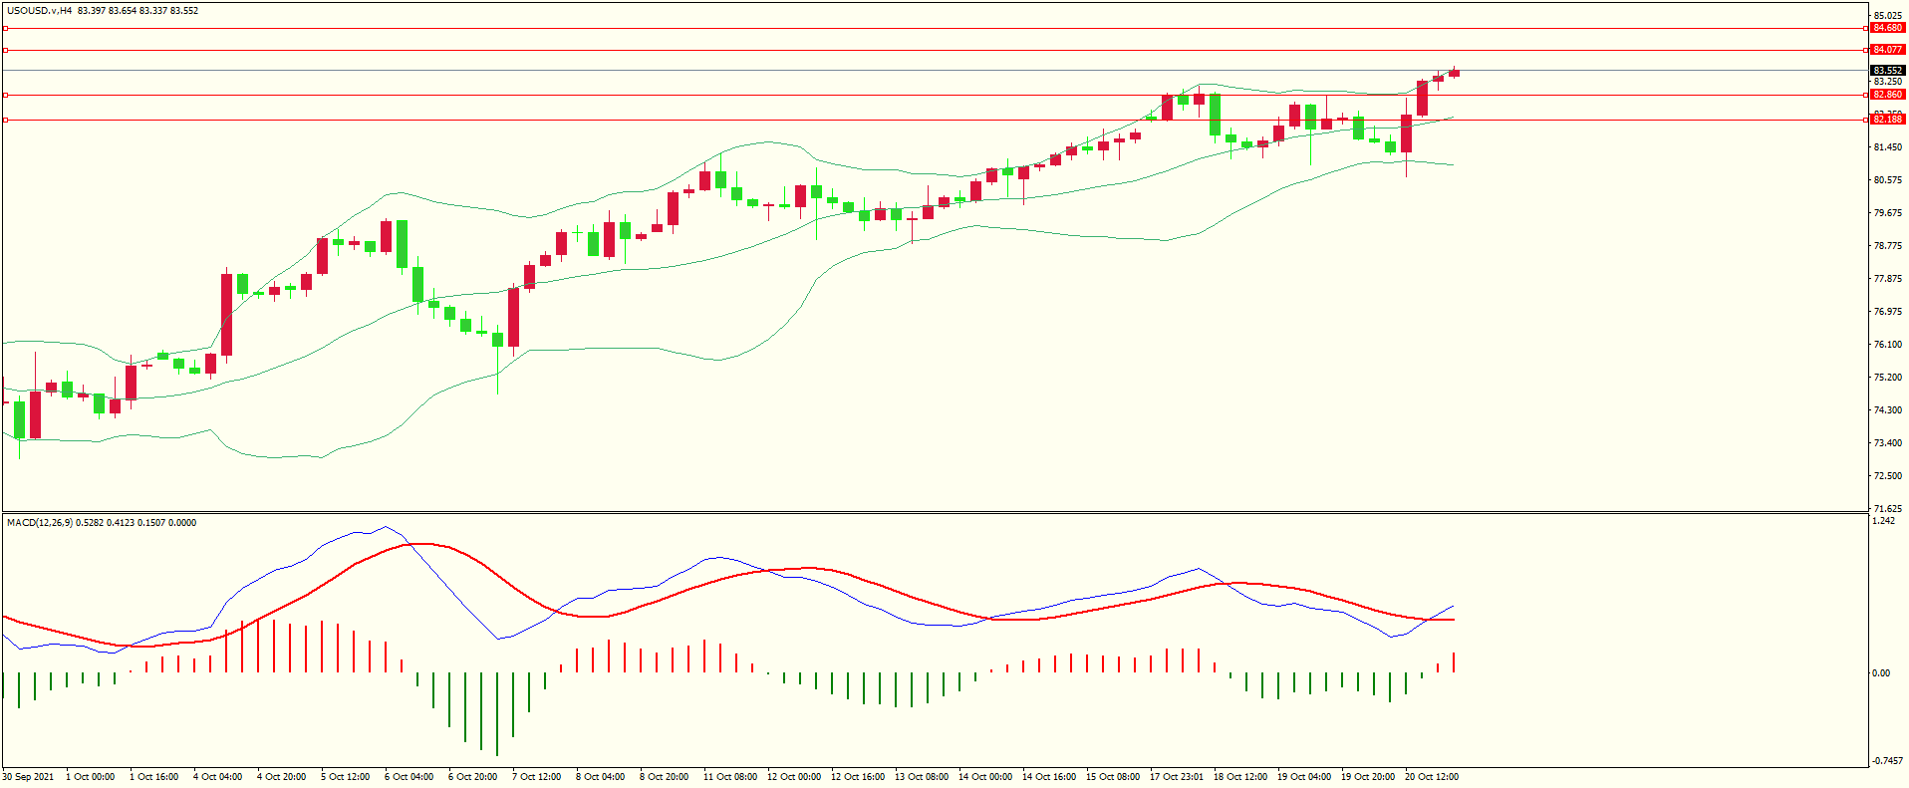
Task: Select the 82.188 horizontal line price tag
Action: (x=1887, y=120)
